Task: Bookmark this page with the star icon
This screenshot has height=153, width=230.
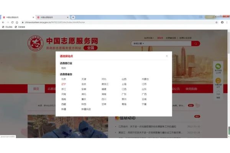Action: coord(217,23)
